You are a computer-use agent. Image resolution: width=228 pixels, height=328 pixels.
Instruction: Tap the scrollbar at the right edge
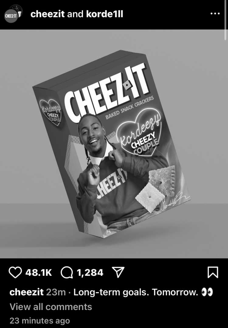point(225,20)
